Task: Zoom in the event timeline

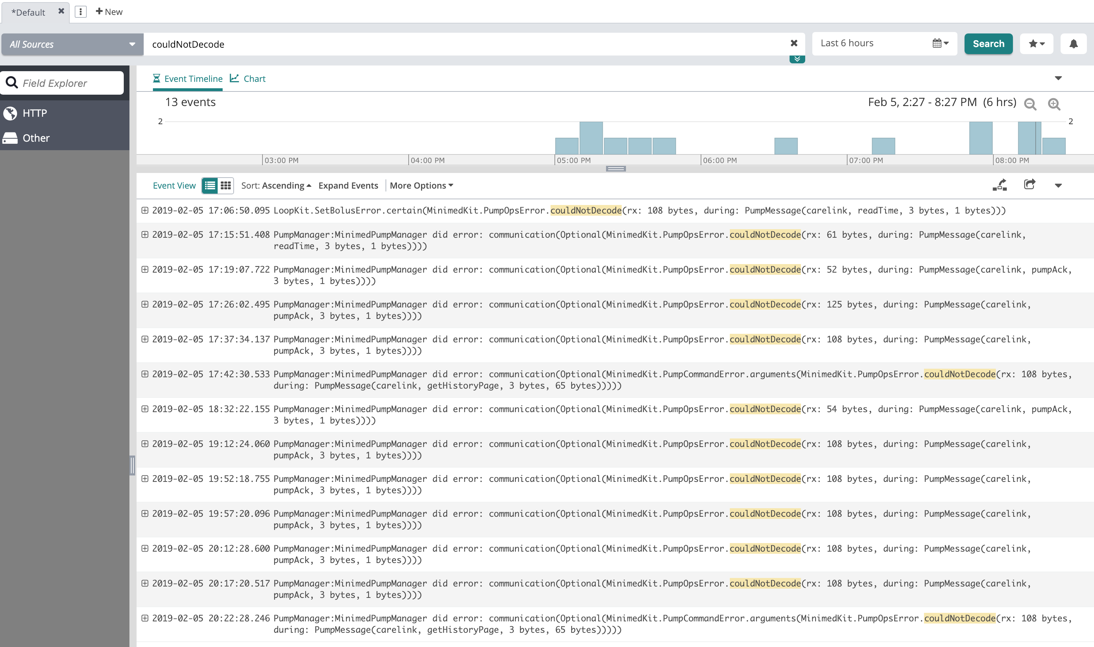Action: (x=1055, y=104)
